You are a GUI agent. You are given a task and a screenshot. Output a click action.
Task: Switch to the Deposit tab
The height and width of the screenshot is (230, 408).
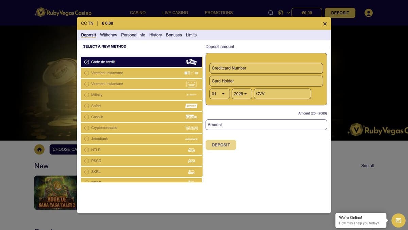[88, 35]
